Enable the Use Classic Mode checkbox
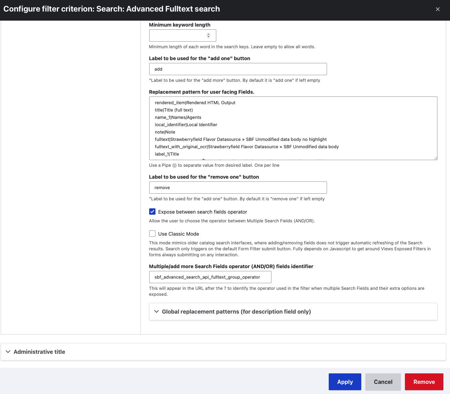Viewport: 450px width, 394px height. (152, 234)
